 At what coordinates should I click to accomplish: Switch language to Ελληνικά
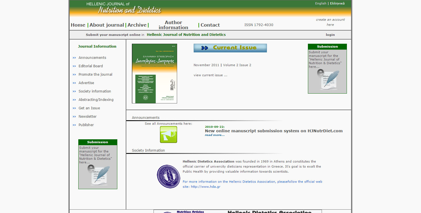tap(337, 3)
